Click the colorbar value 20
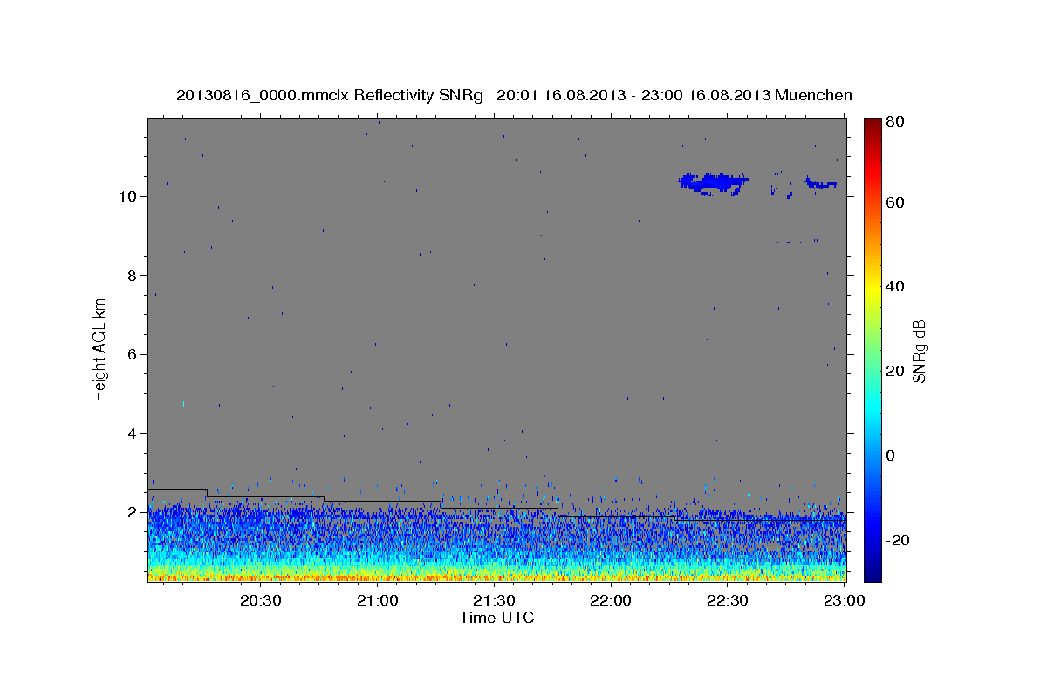1047x698 pixels. pos(897,371)
